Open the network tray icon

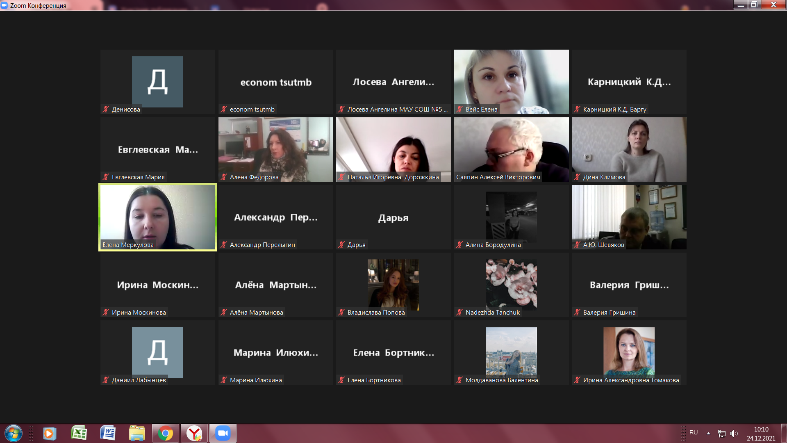coord(722,434)
